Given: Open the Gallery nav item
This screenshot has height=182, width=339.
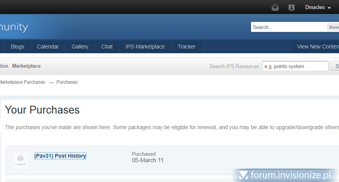Looking at the screenshot, I should pos(80,47).
